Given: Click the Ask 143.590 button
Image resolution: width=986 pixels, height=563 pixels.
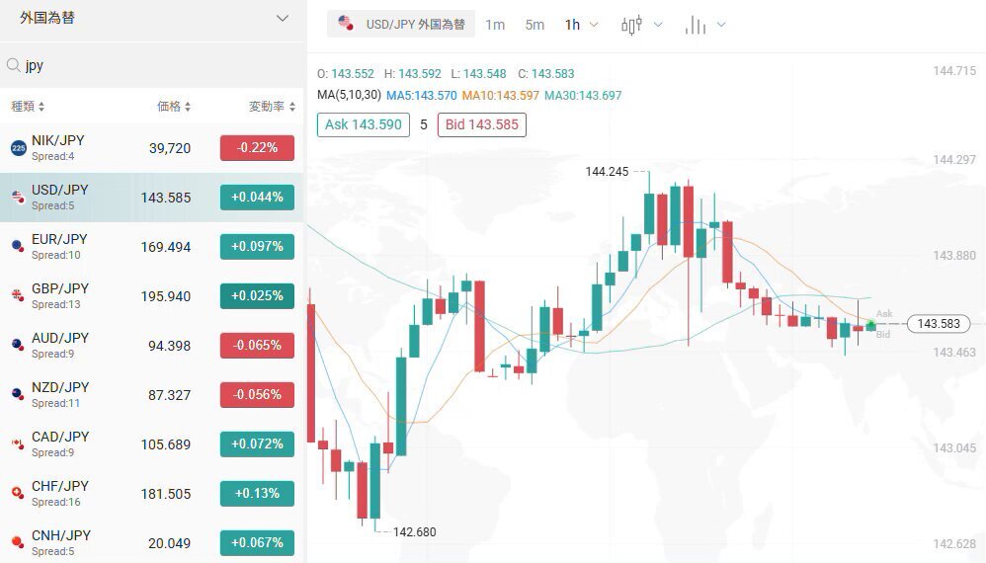Looking at the screenshot, I should 364,124.
